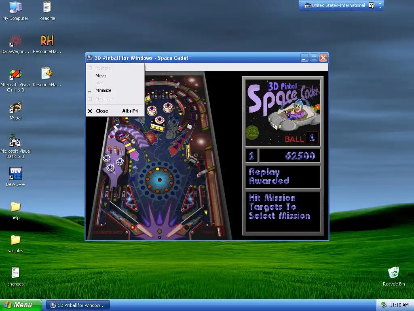Click the pinball title bar system icon
This screenshot has height=311, width=414.
click(x=90, y=58)
